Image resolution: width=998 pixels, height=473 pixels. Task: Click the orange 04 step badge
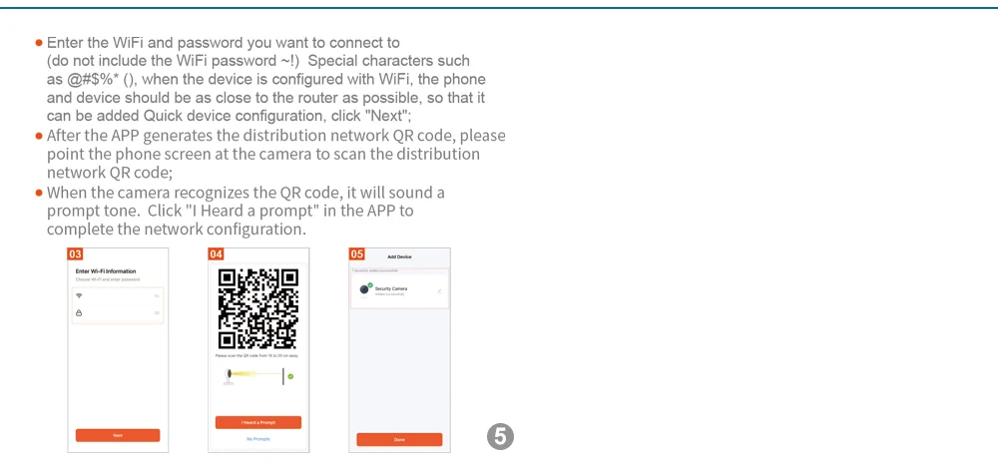point(216,254)
